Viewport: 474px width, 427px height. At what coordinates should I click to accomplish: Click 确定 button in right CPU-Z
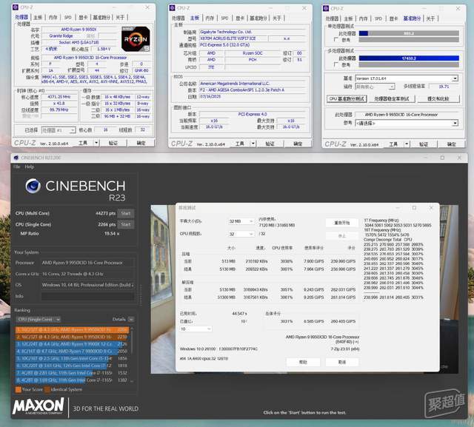[x=452, y=144]
